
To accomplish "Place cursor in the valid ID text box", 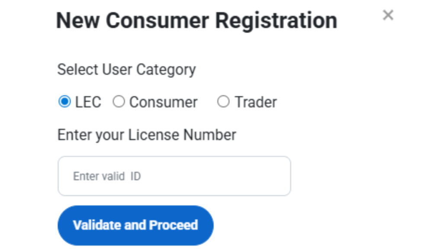I will pos(174,176).
